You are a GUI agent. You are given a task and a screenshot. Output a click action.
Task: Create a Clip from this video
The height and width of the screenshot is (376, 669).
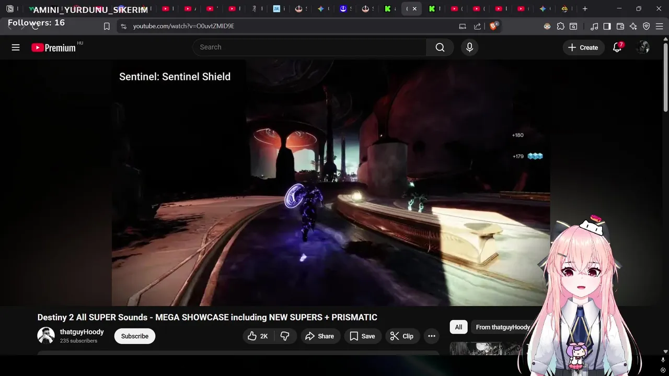pyautogui.click(x=402, y=336)
